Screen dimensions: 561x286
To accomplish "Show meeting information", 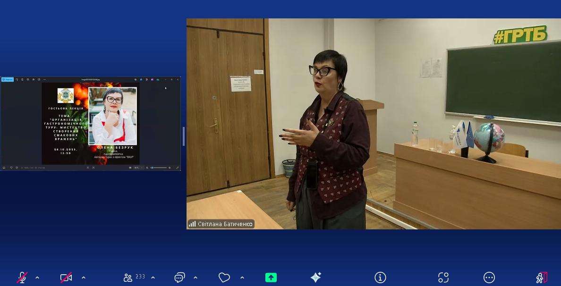I will pos(380,278).
